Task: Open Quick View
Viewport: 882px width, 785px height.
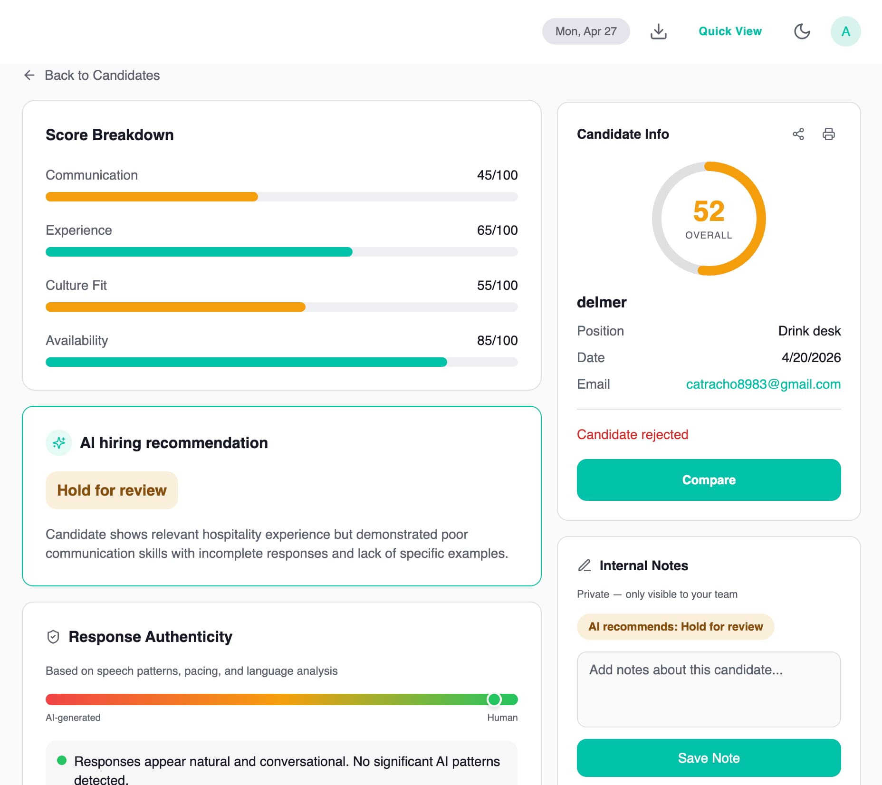Action: pyautogui.click(x=730, y=31)
